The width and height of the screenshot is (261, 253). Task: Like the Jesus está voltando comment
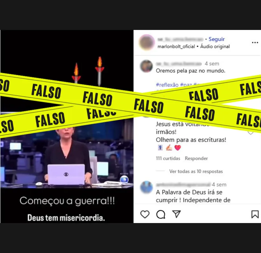coord(251,133)
